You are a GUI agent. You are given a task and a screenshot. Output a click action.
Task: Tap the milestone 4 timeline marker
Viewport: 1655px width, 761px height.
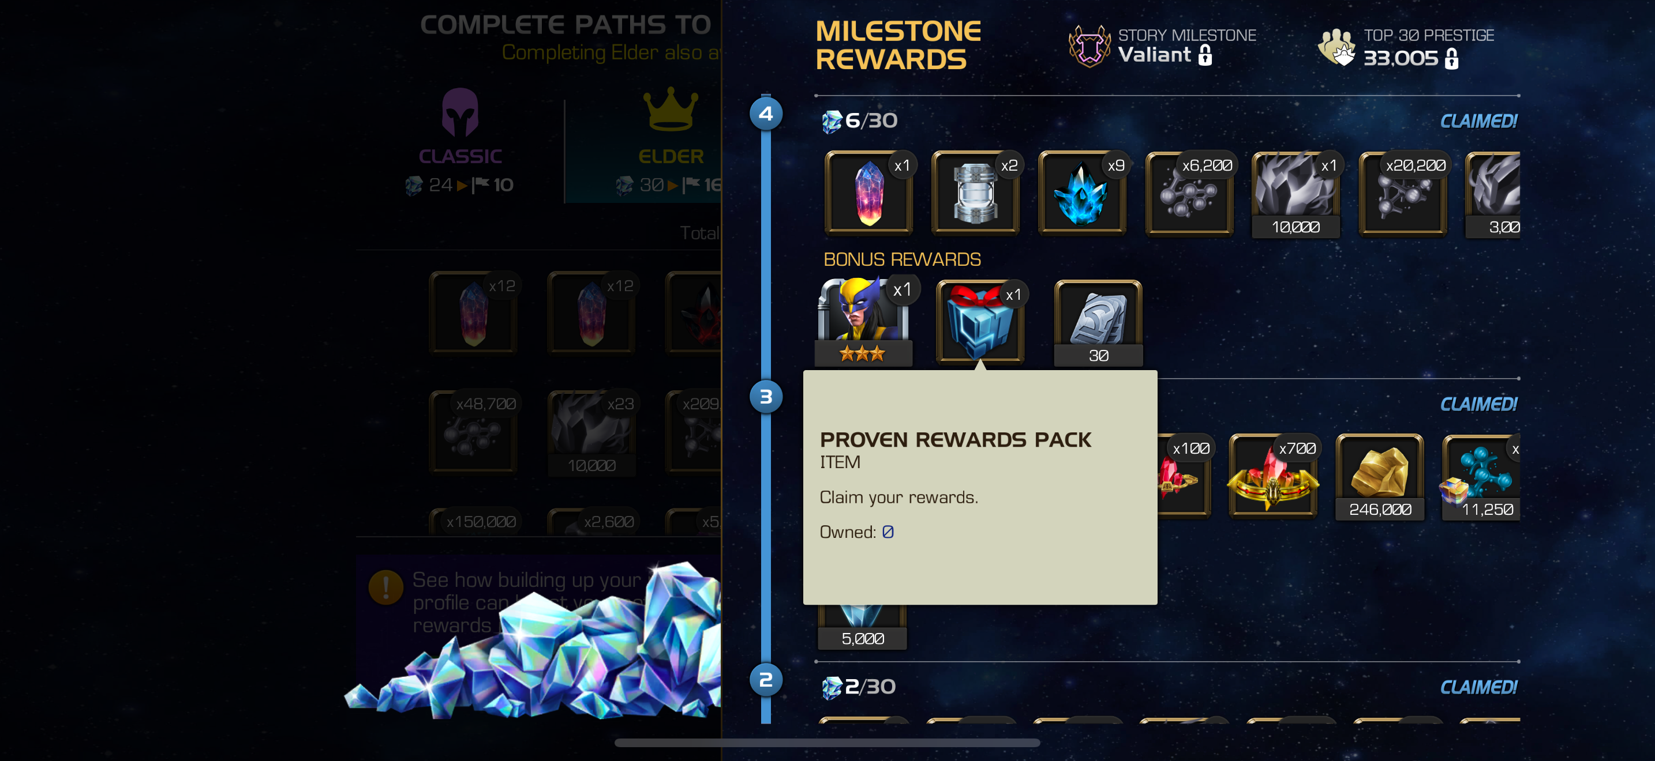[765, 114]
